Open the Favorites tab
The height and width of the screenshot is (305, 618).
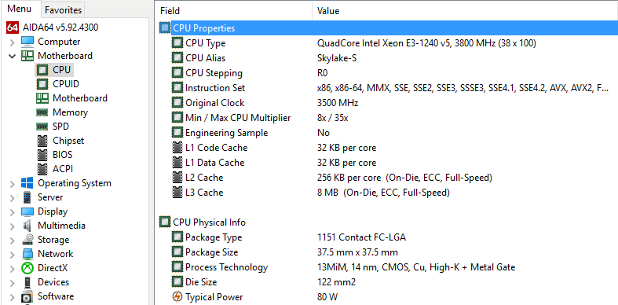[63, 10]
